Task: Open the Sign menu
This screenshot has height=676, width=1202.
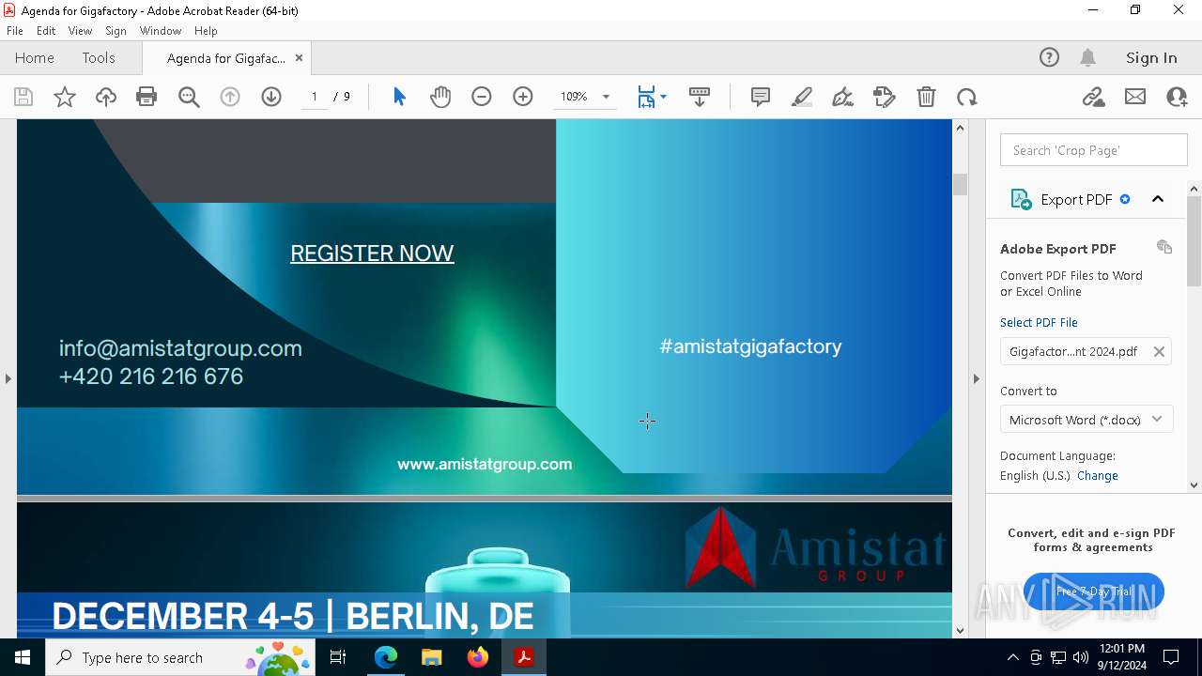Action: 116,31
